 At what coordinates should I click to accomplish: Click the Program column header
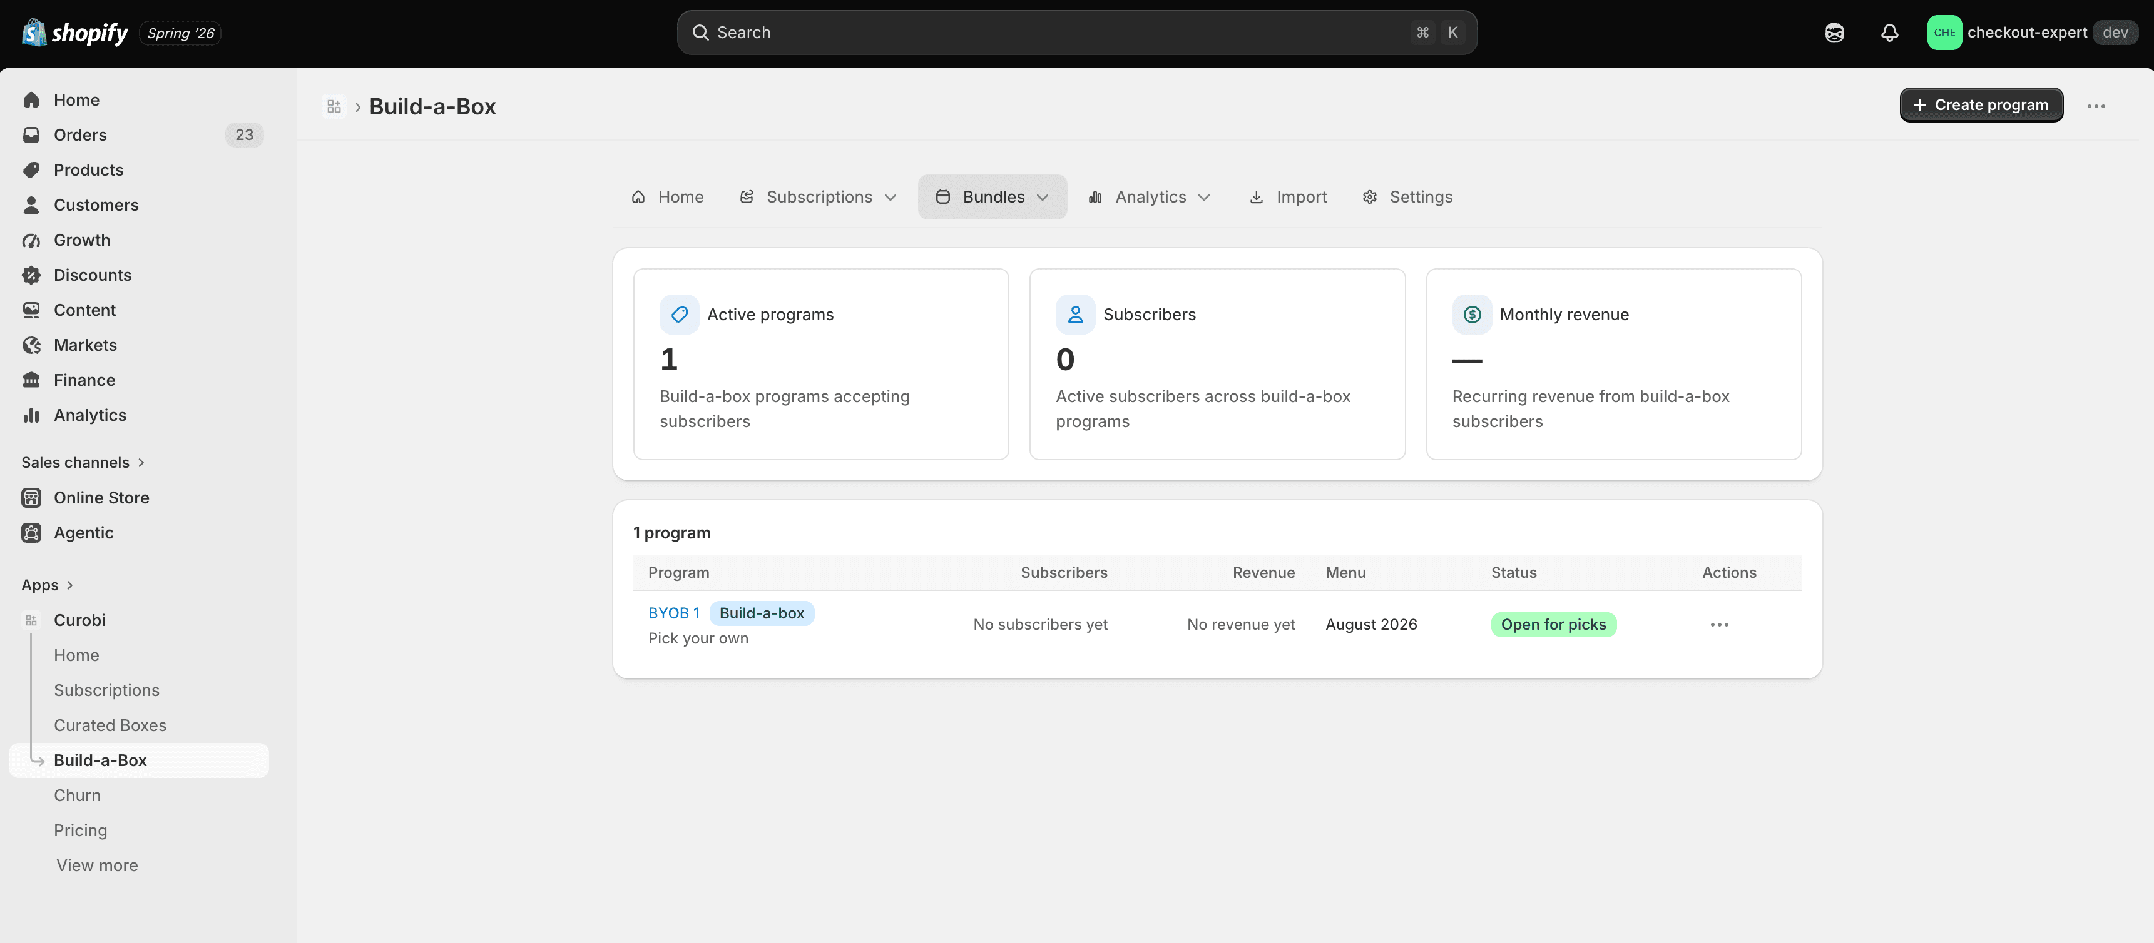tap(678, 573)
